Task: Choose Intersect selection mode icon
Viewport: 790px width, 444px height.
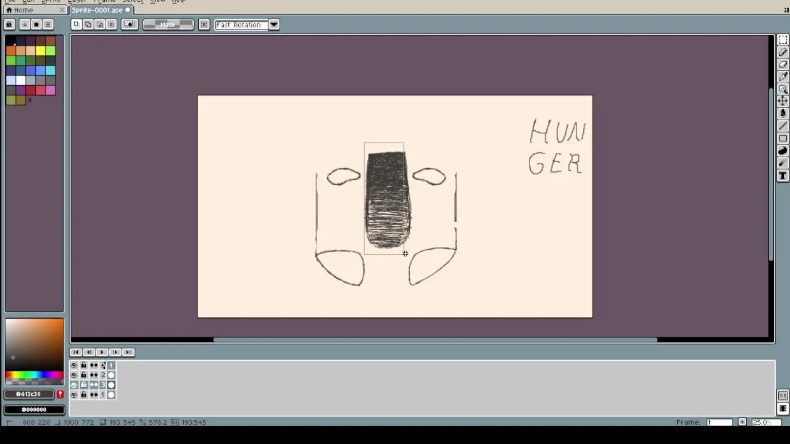Action: (111, 25)
